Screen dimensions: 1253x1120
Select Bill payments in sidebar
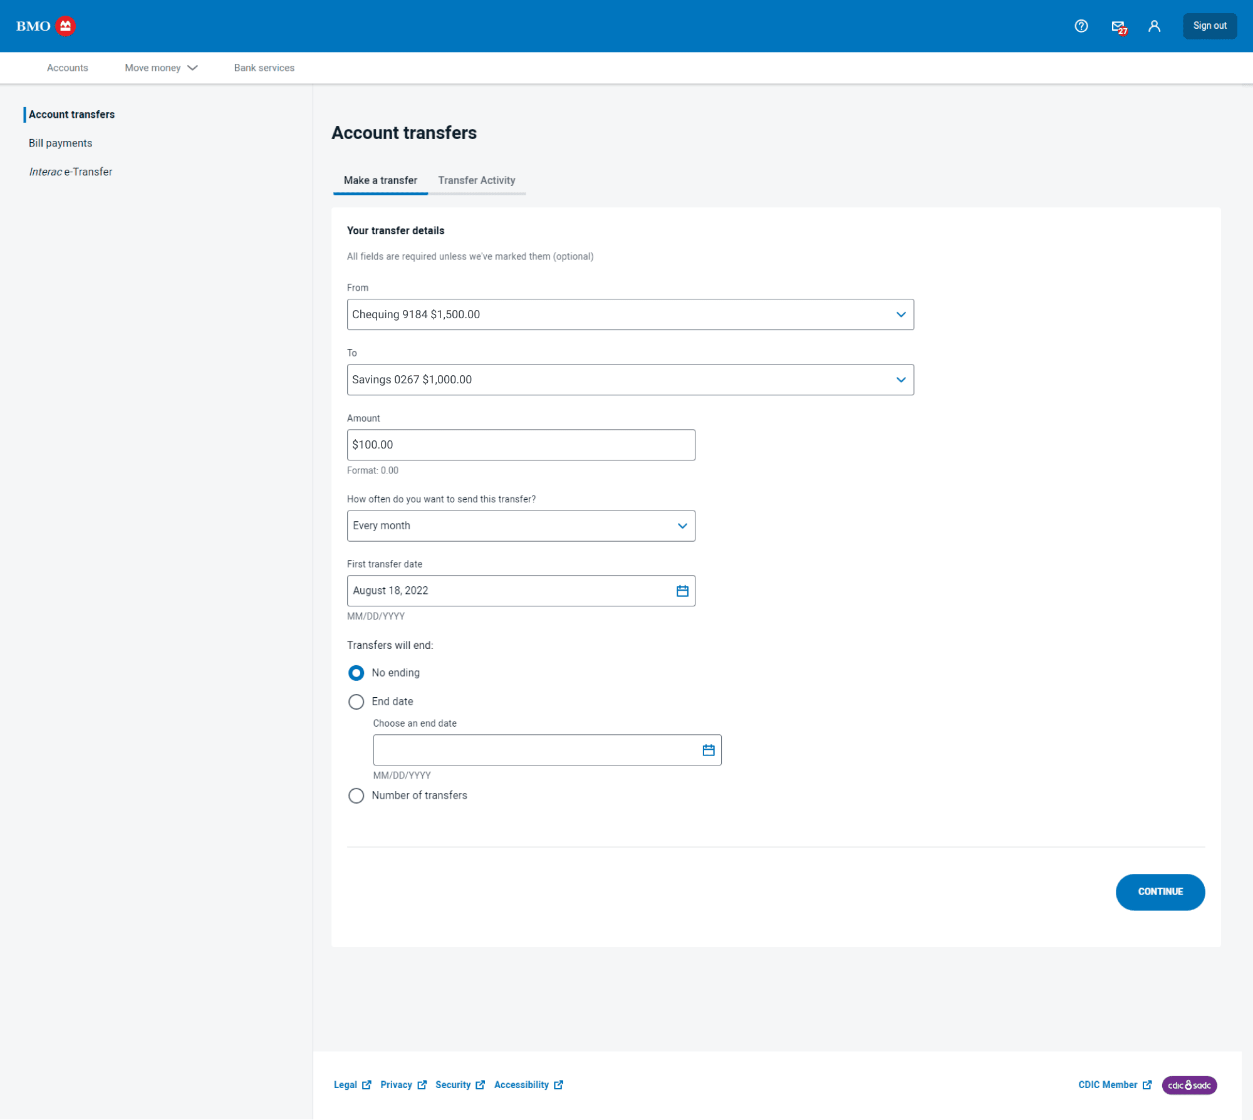click(60, 143)
